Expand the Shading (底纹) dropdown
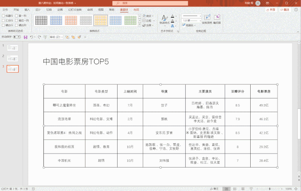The width and height of the screenshot is (301, 191). coord(148,16)
